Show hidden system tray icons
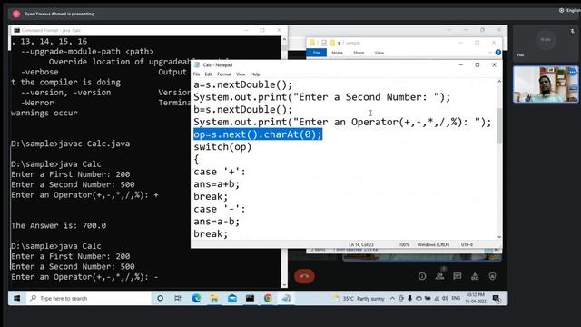Image resolution: width=581 pixels, height=327 pixels. pos(392,299)
